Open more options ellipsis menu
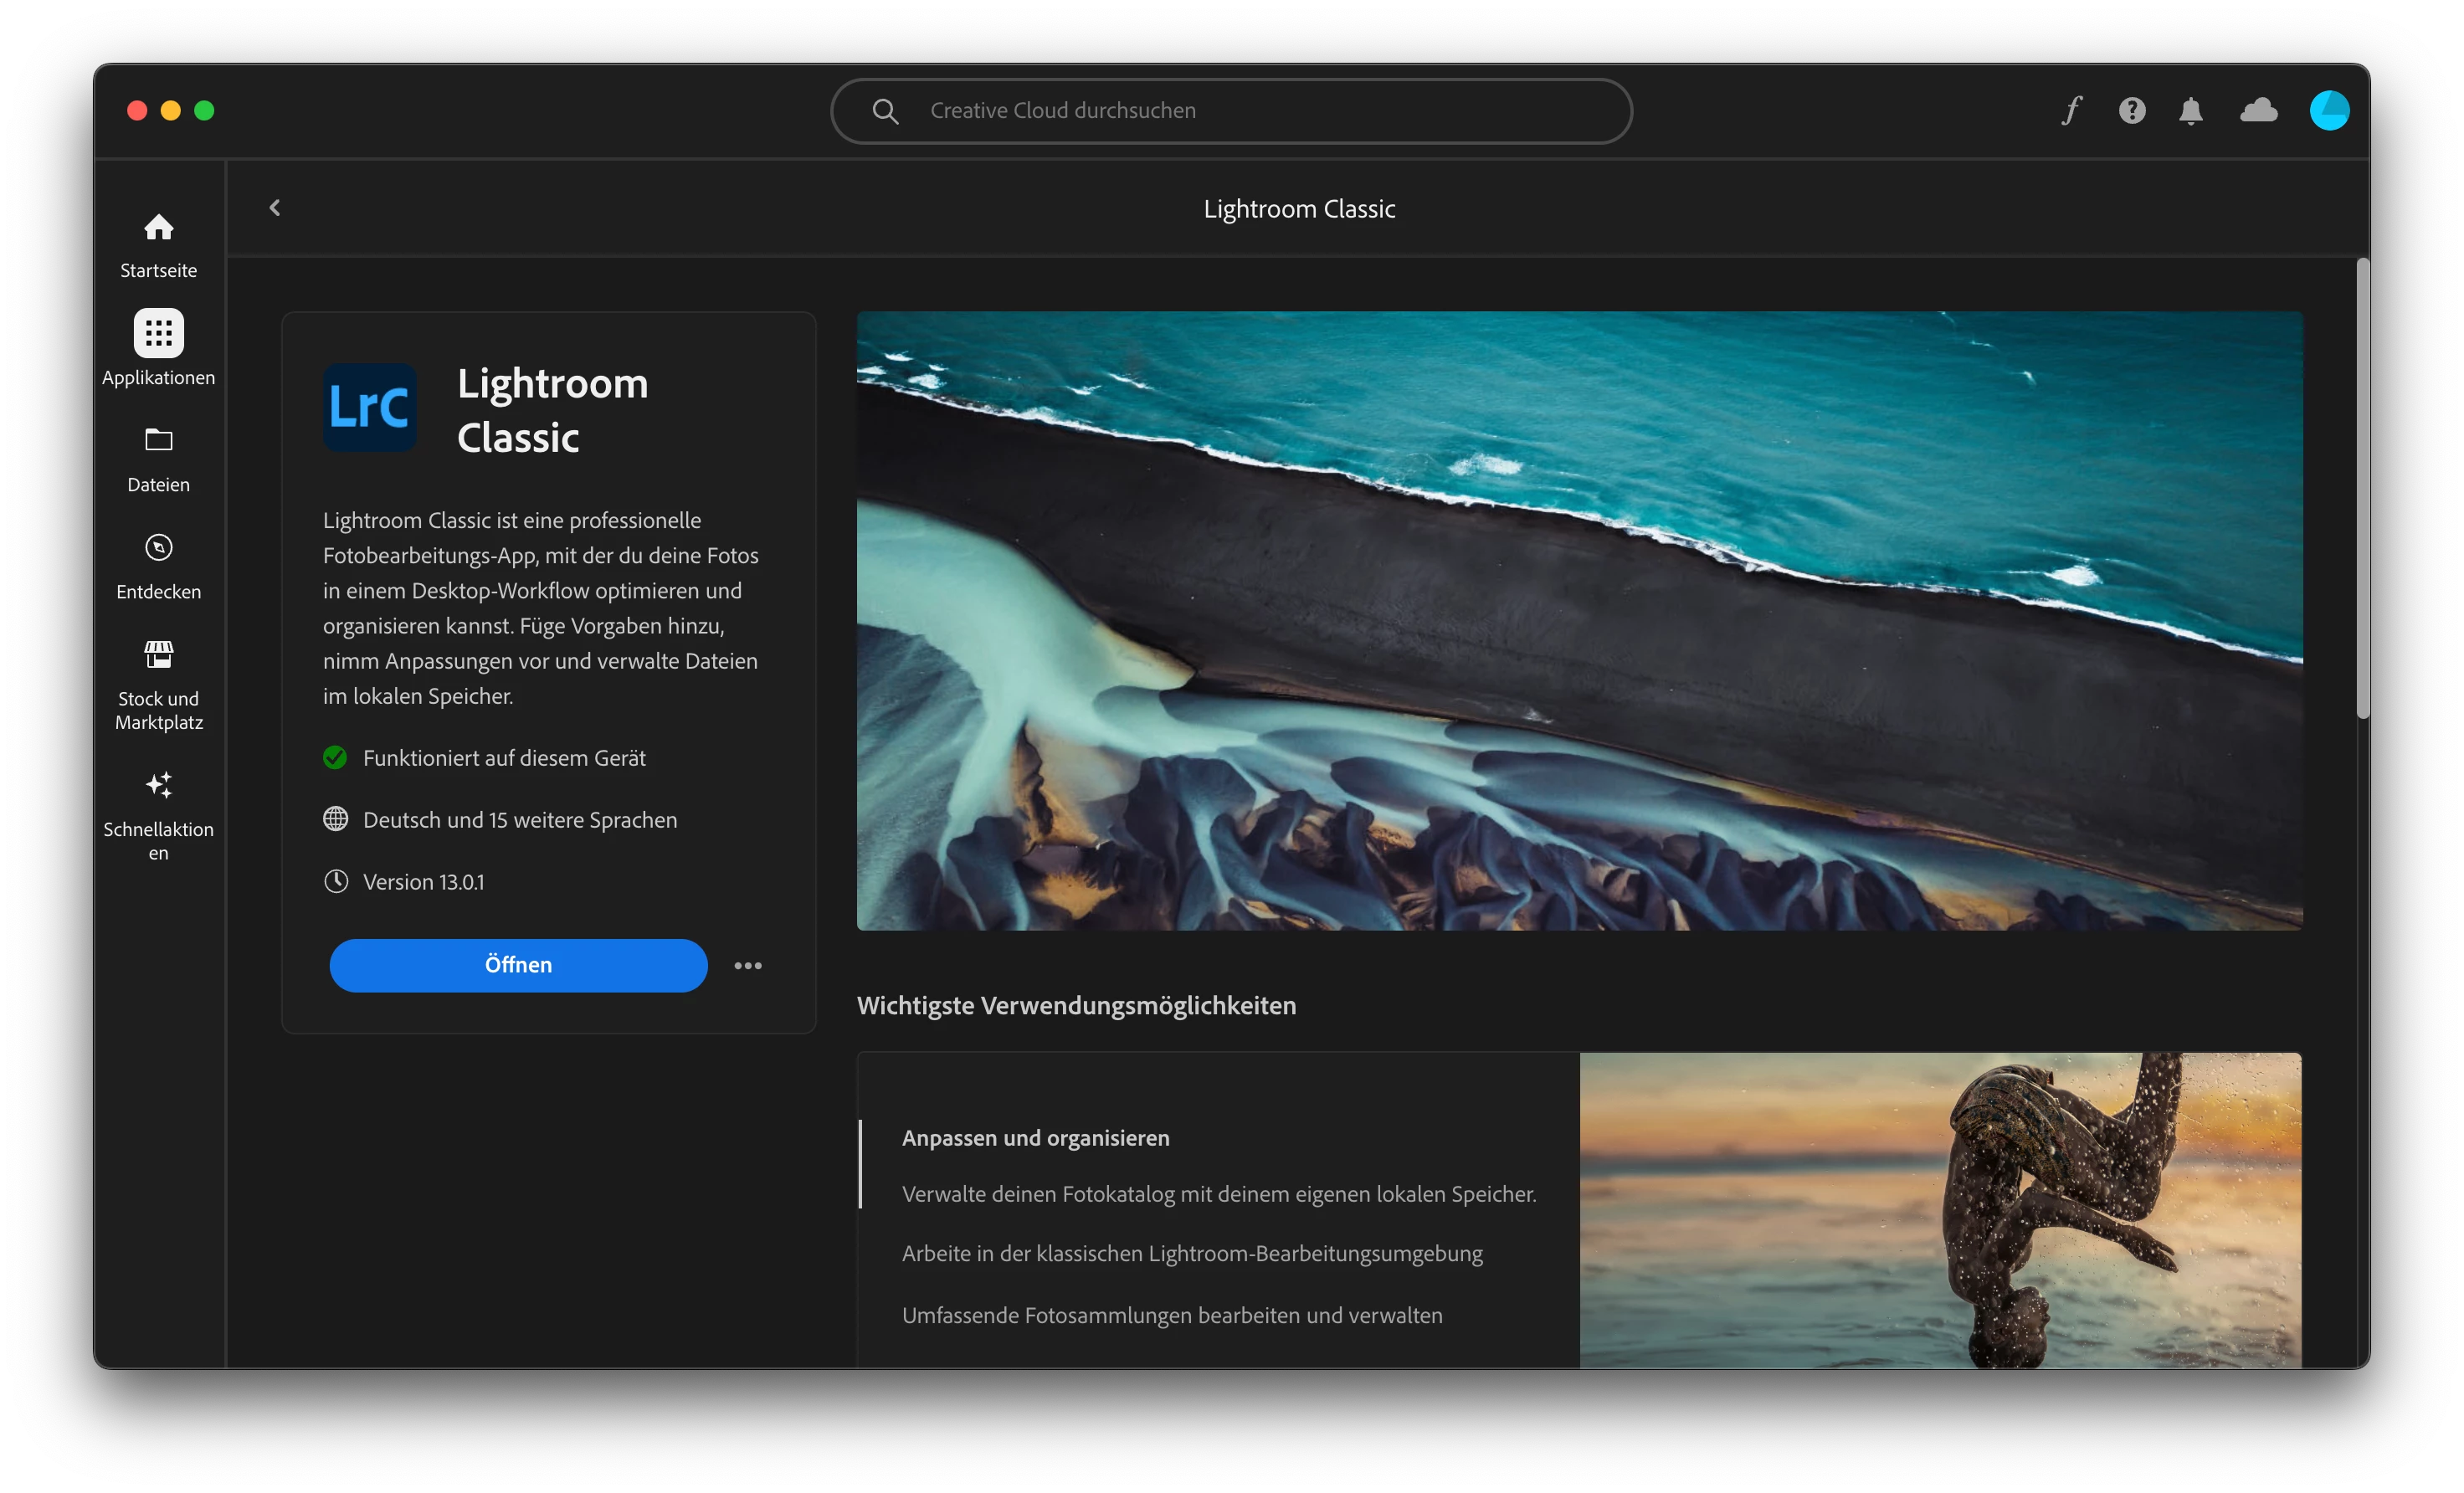The image size is (2464, 1493). pyautogui.click(x=747, y=966)
